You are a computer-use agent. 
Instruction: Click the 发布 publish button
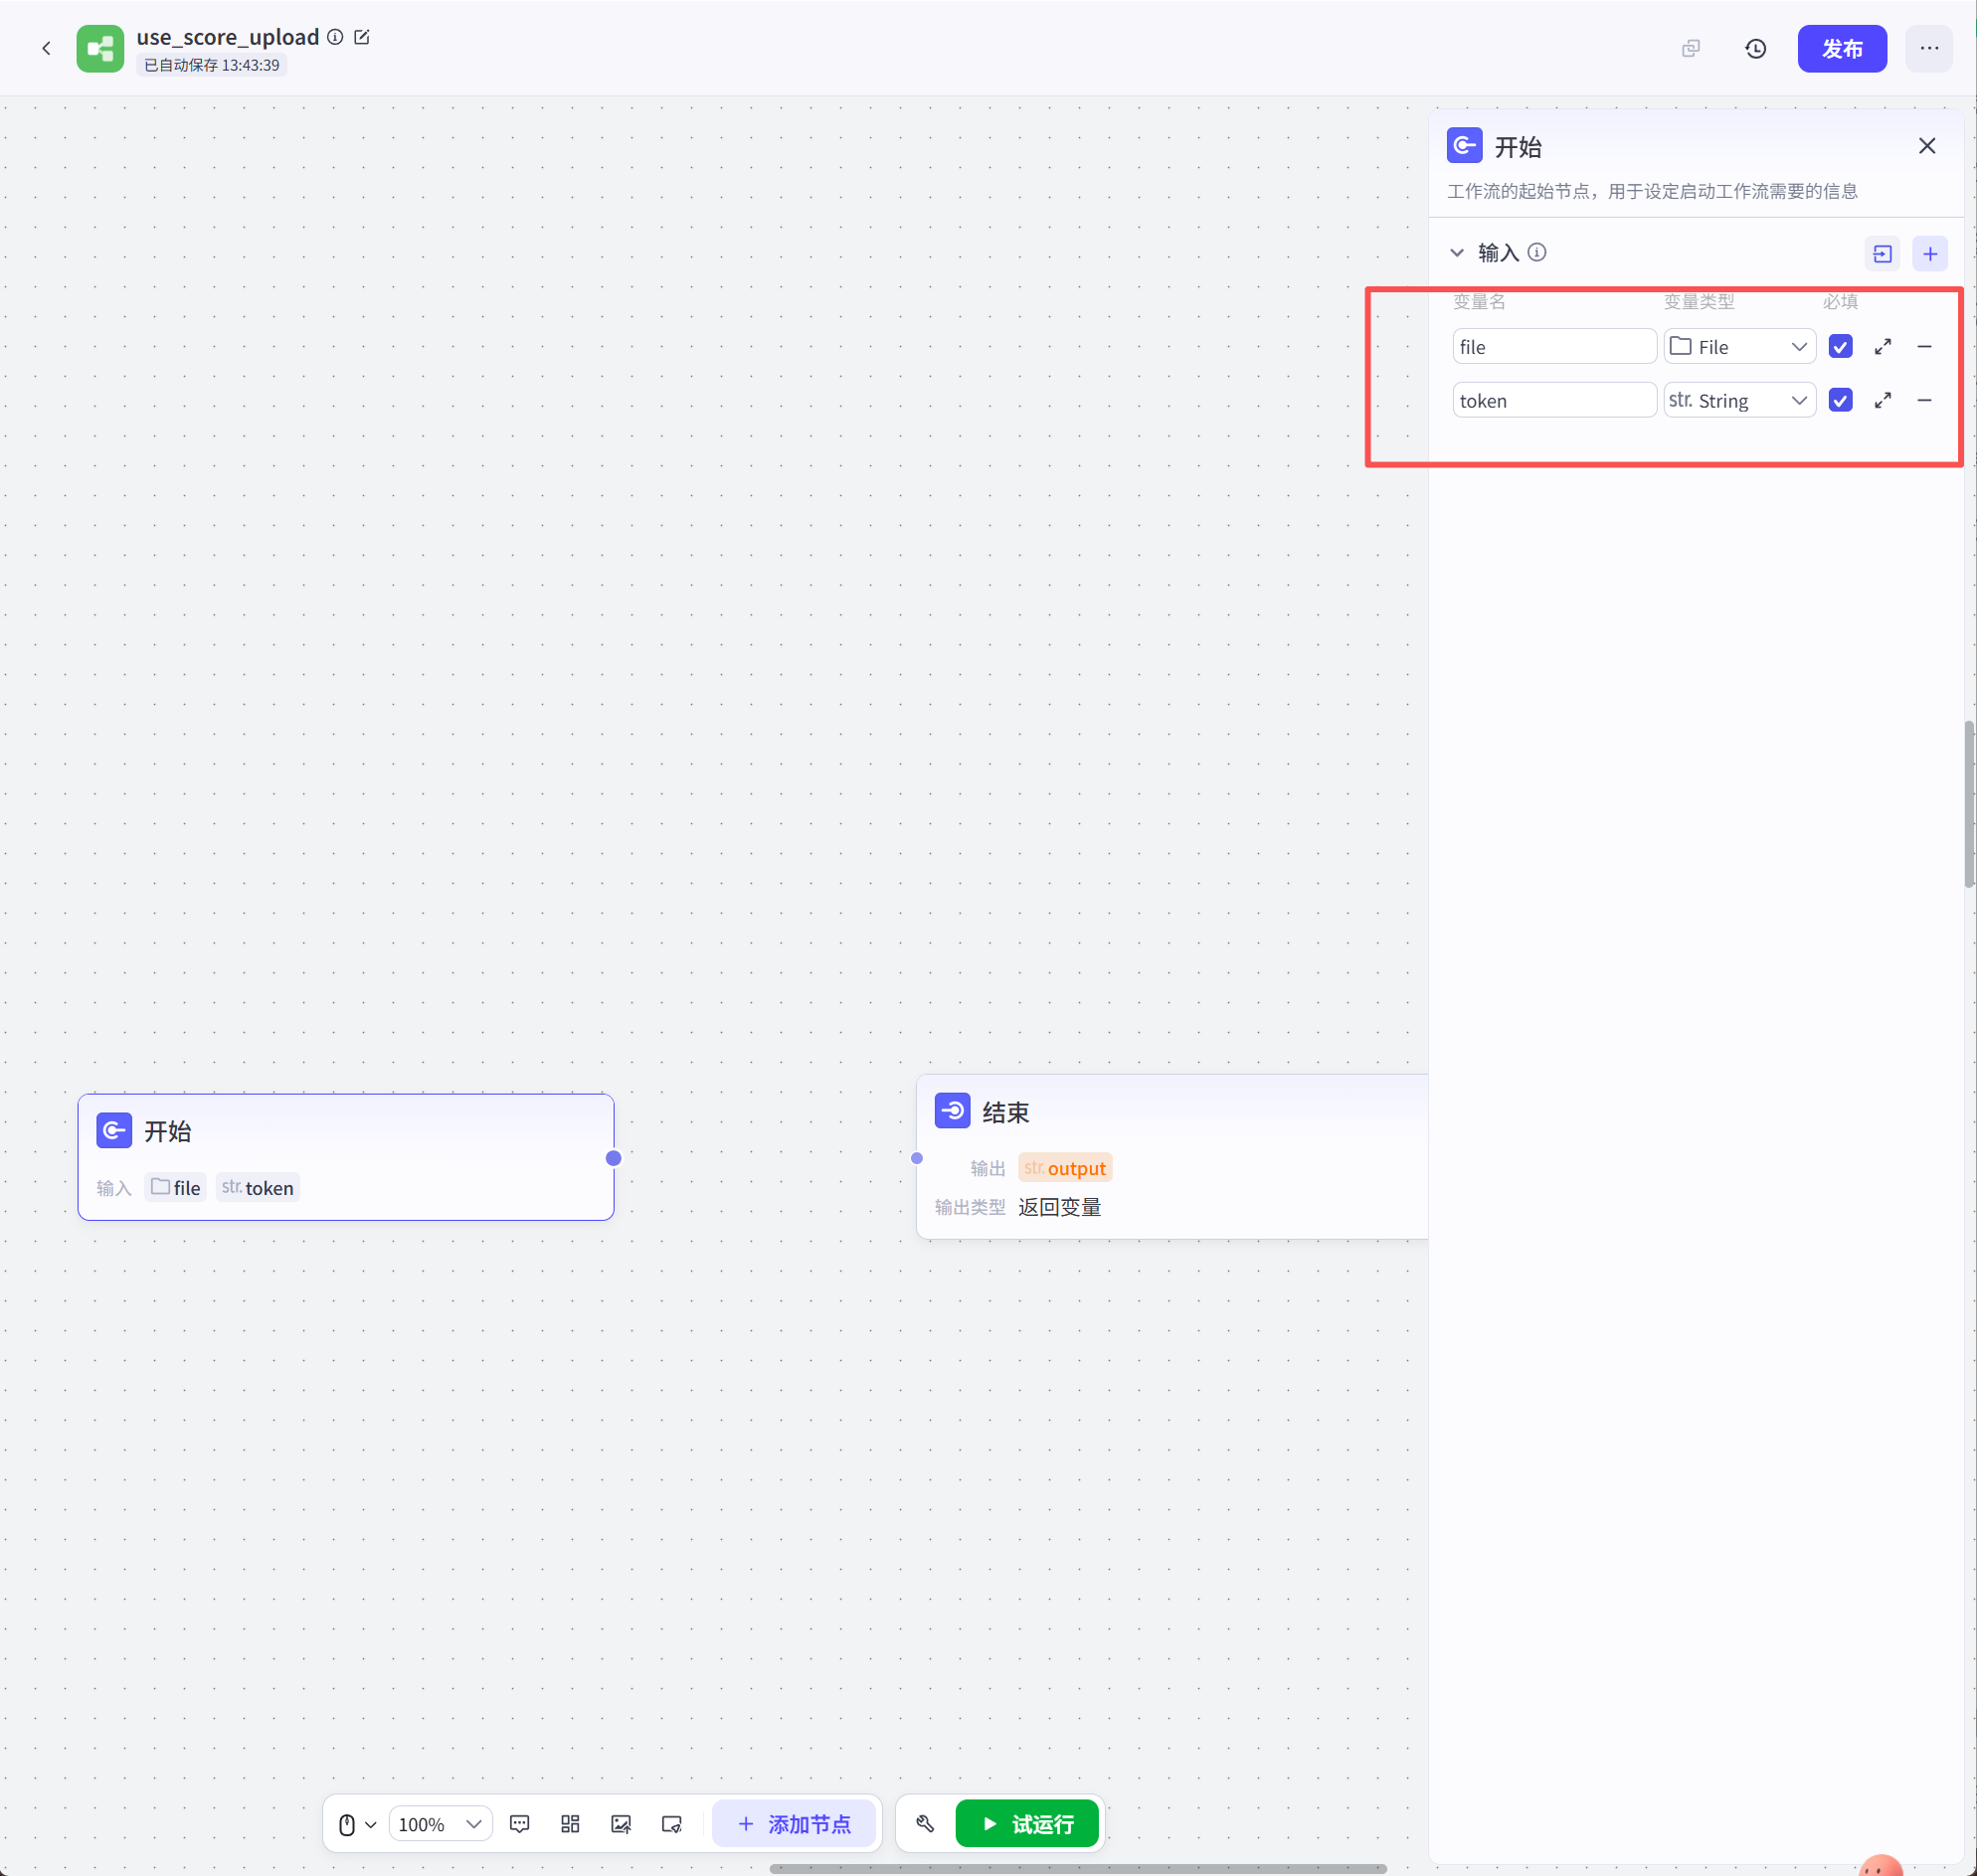[1841, 48]
